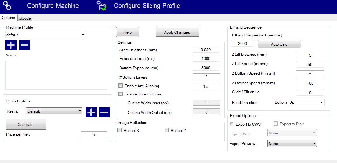Add a new resin profile with plus icon
This screenshot has width=337, height=163.
point(91,112)
